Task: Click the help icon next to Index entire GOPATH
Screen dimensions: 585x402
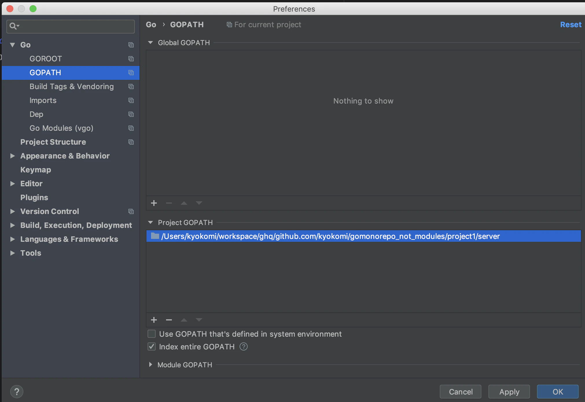Action: [x=244, y=346]
